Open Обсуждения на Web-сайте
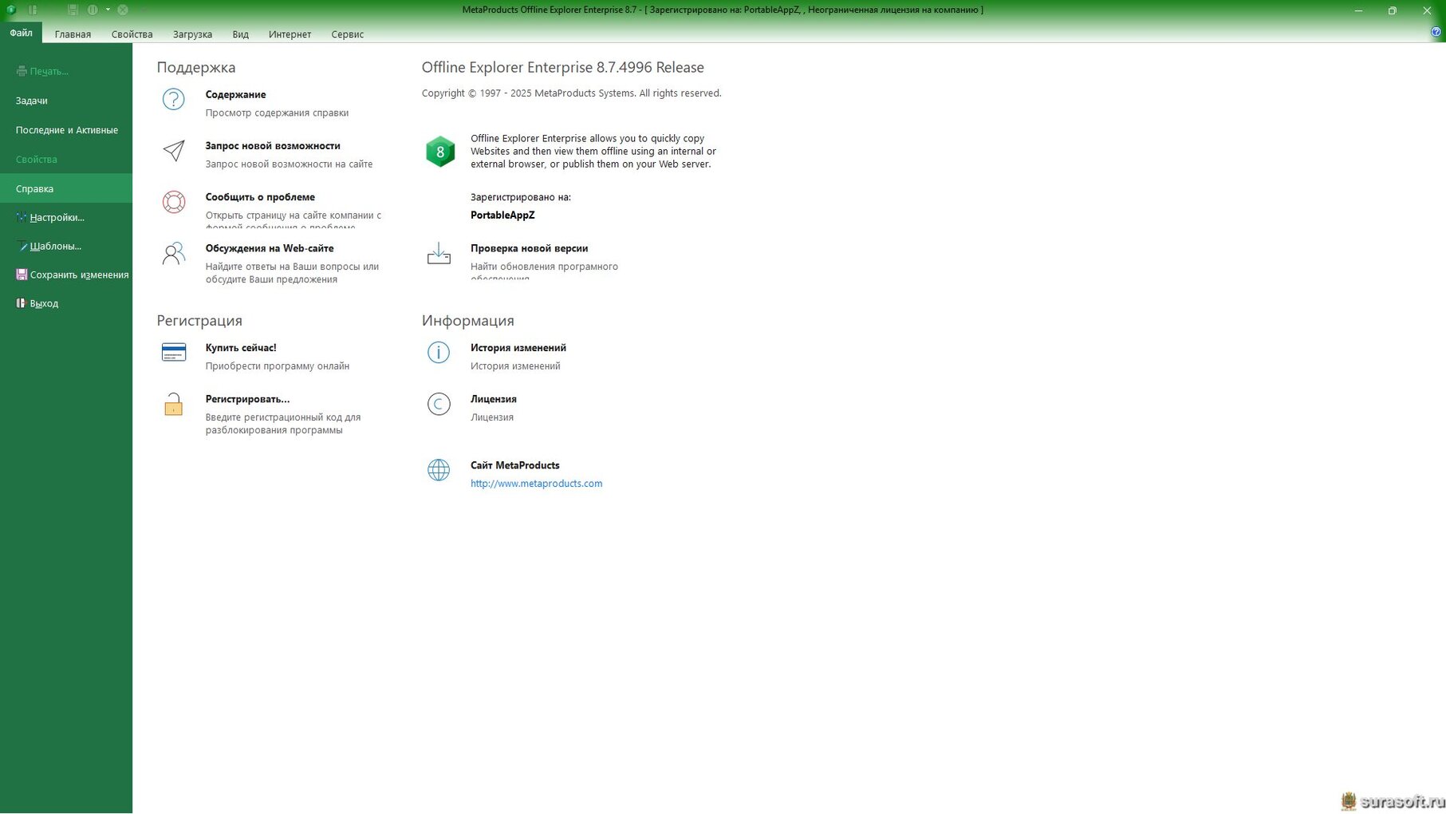1446x814 pixels. (270, 248)
